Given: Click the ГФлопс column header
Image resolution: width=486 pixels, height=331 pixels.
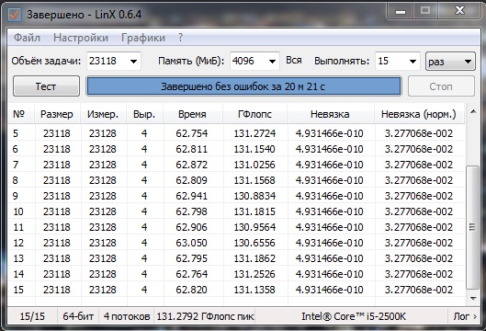Looking at the screenshot, I should (x=255, y=114).
